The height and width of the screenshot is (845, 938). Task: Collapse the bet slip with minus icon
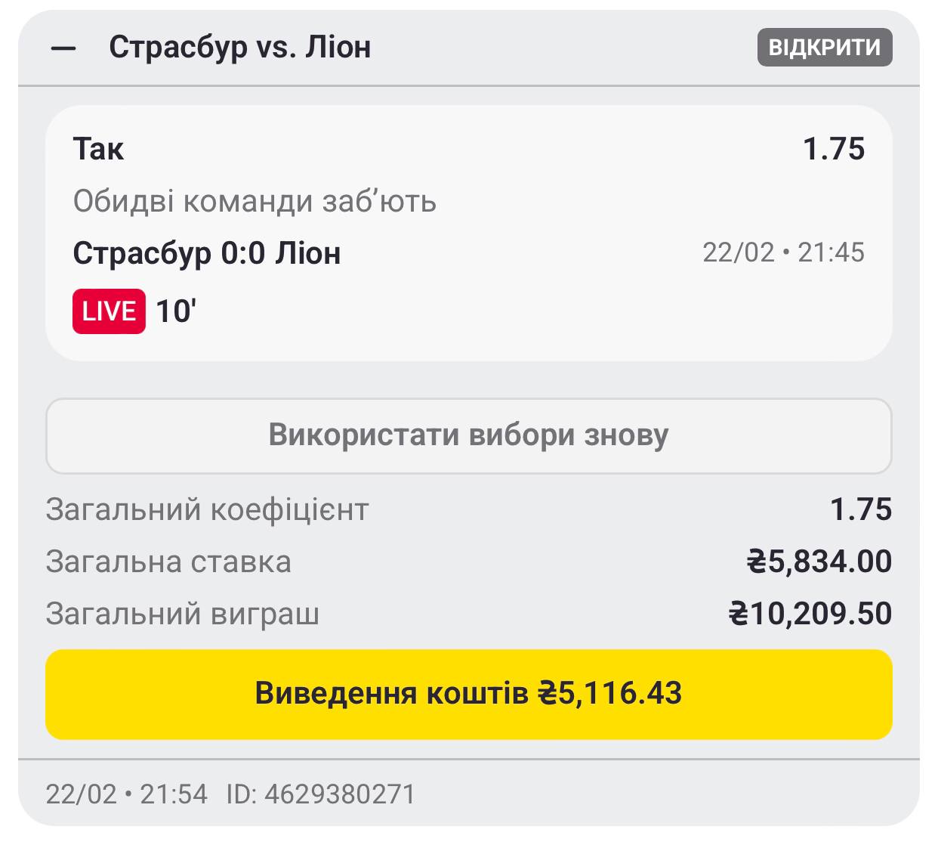point(63,48)
